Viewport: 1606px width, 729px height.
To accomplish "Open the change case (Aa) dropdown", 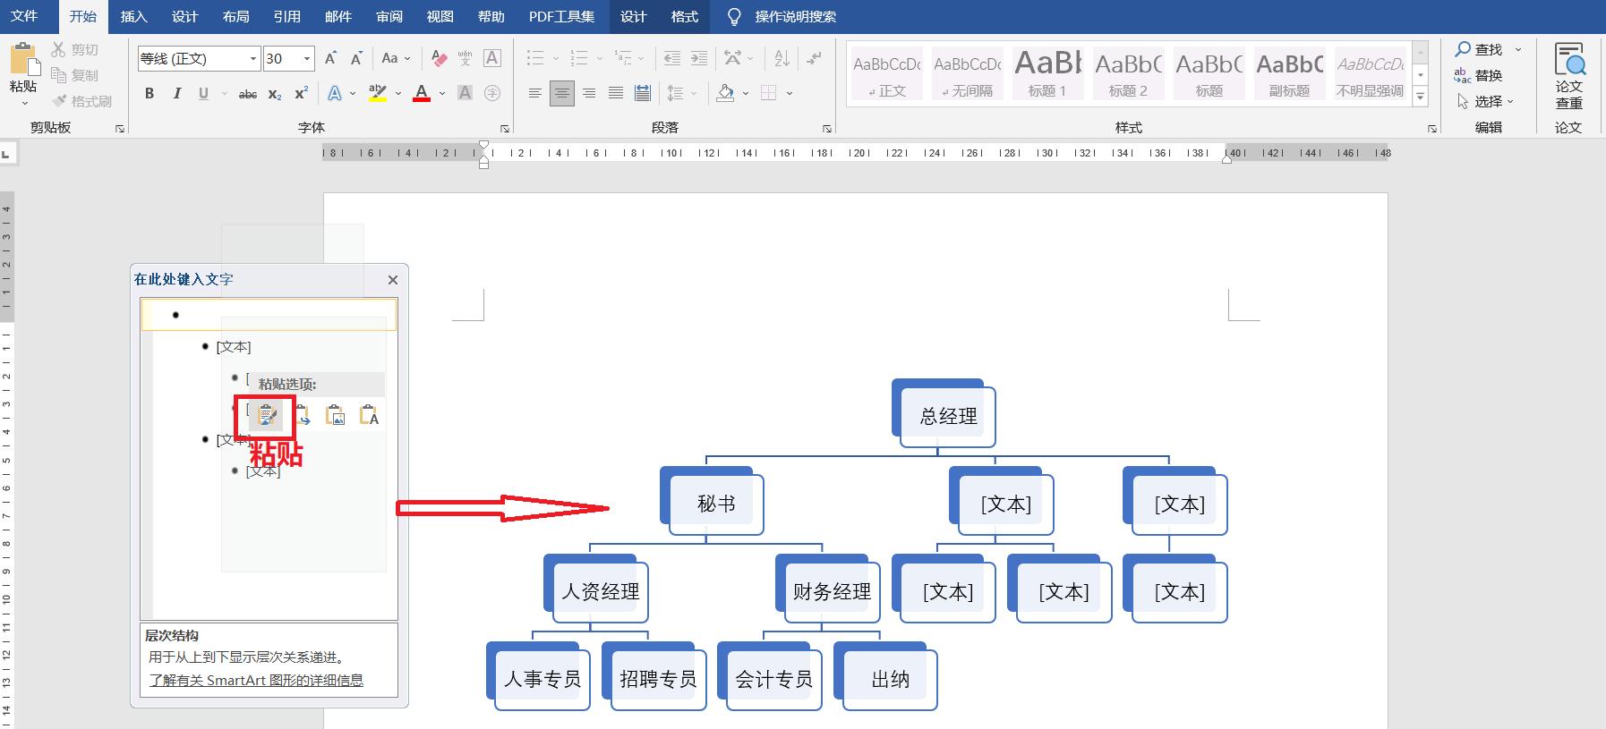I will (x=395, y=58).
